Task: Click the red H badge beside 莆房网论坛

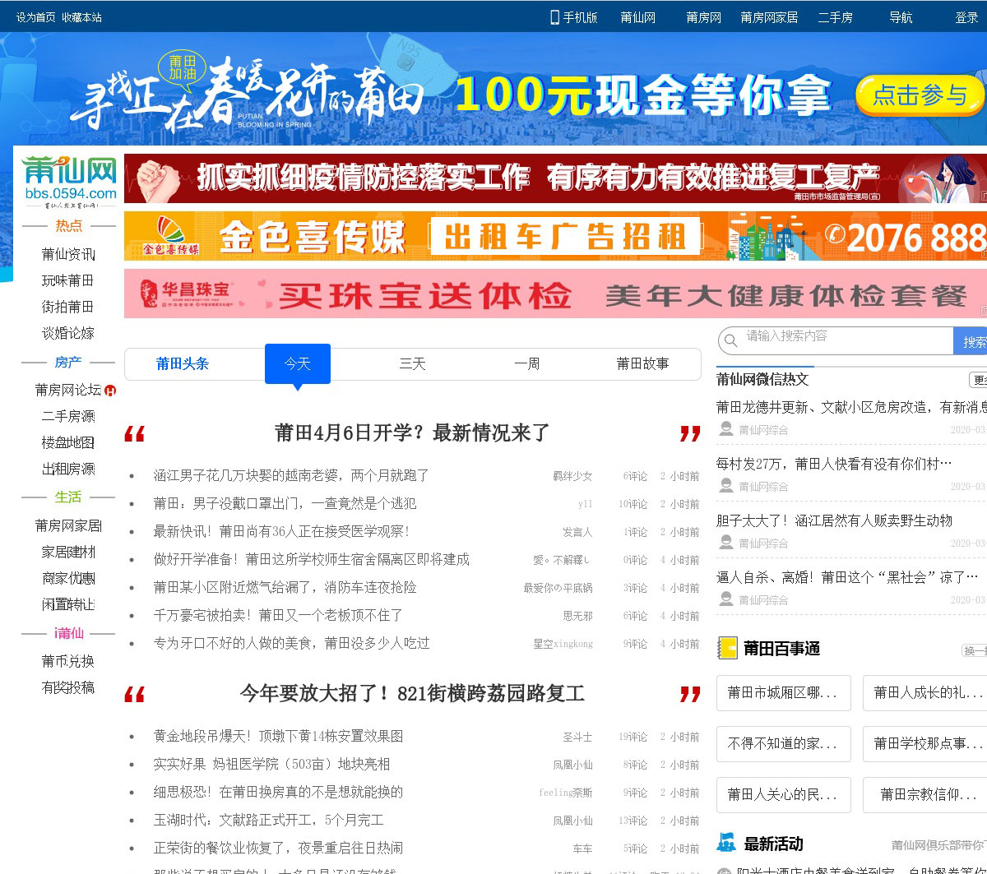Action: pos(110,391)
